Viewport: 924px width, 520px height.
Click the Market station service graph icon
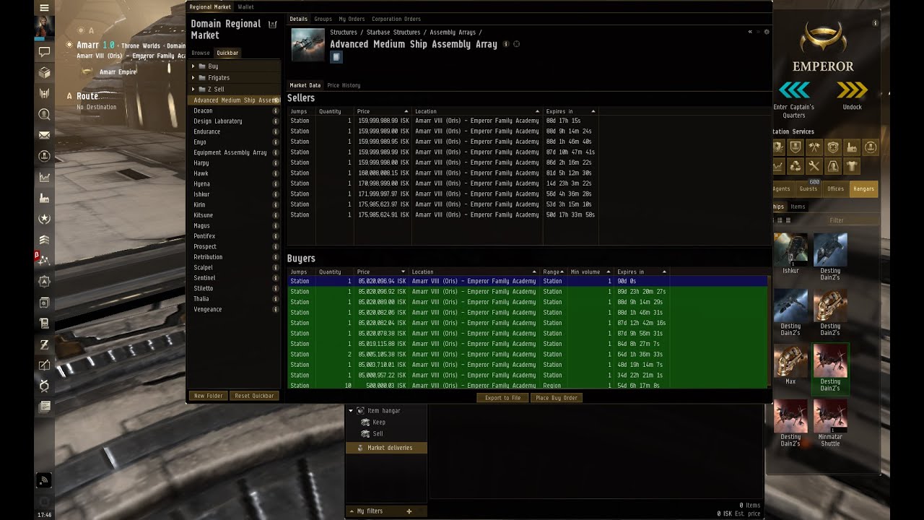tap(778, 166)
